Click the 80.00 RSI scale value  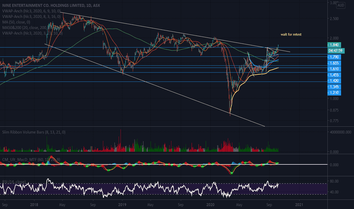pyautogui.click(x=334, y=181)
